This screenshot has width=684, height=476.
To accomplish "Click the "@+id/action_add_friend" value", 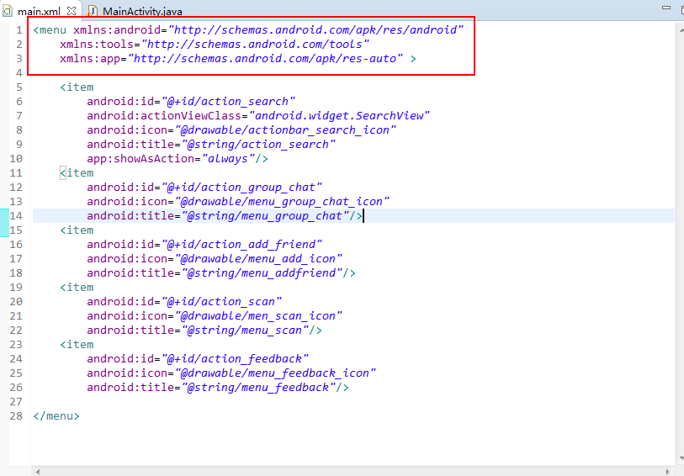I will coord(242,245).
